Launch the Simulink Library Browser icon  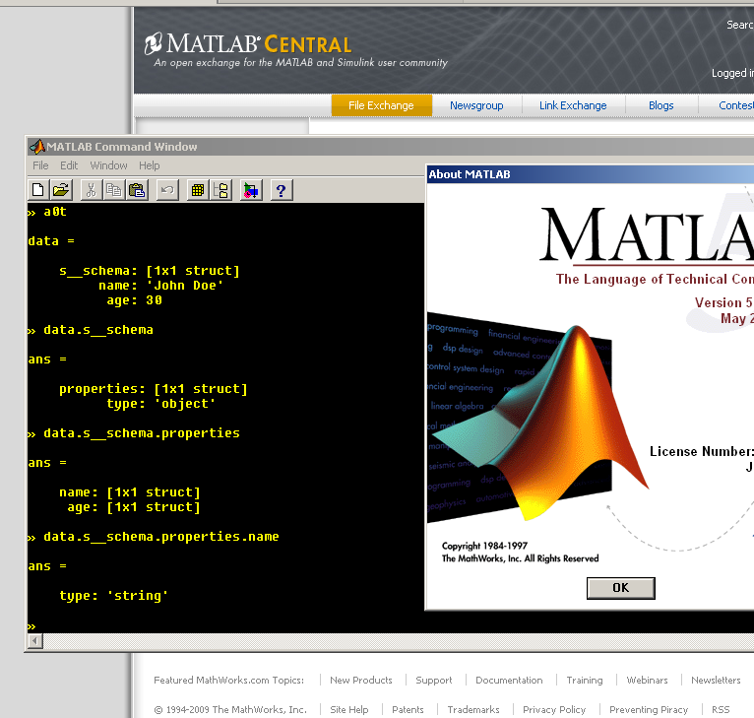tap(251, 190)
